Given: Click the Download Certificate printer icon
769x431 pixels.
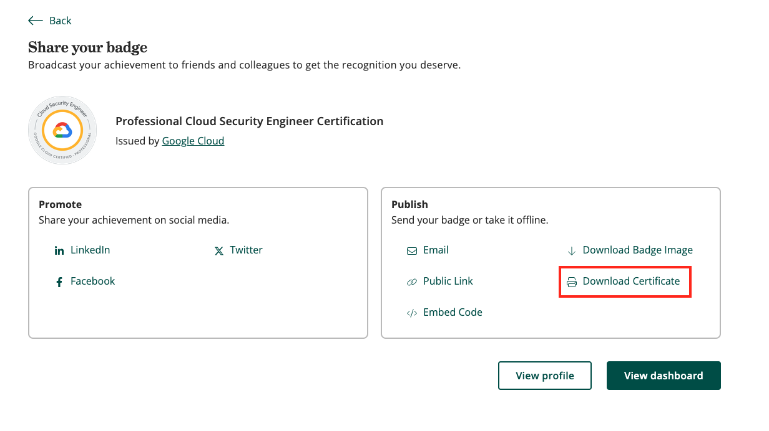Looking at the screenshot, I should click(x=571, y=282).
